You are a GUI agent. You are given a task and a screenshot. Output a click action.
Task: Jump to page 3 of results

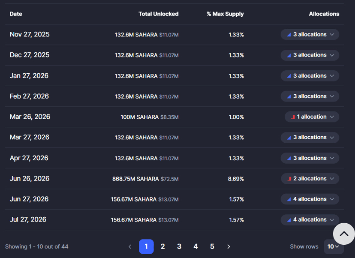(179, 246)
